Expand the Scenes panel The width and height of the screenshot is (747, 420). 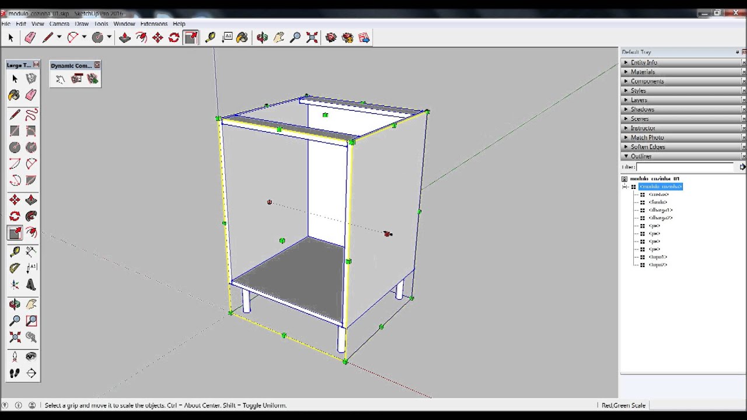682,118
